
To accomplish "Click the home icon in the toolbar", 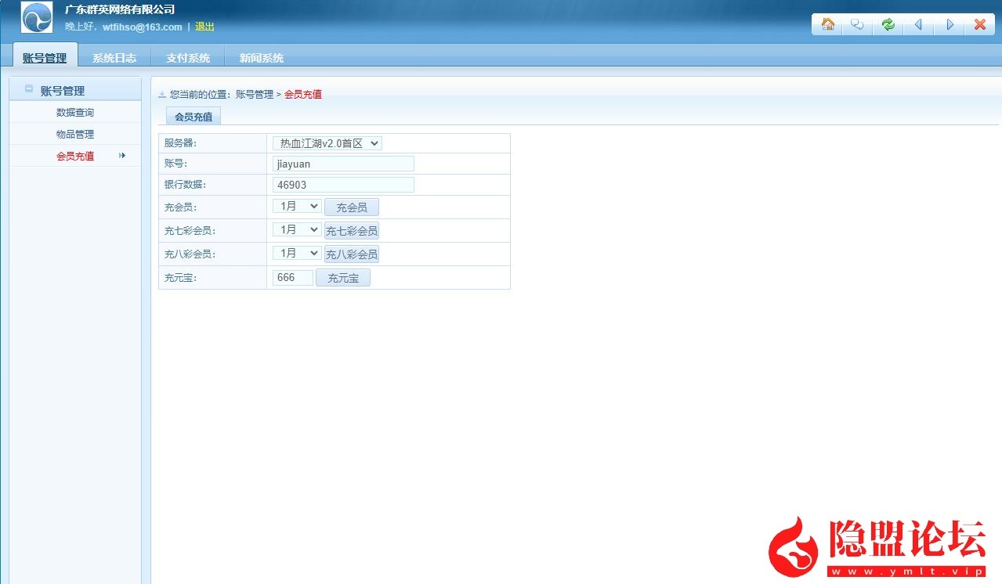I will [x=826, y=24].
